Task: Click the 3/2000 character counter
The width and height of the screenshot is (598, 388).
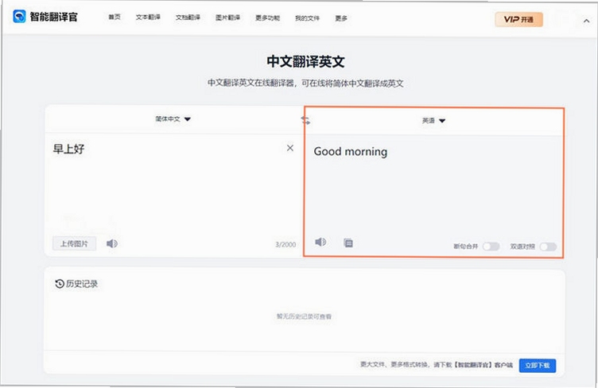Action: tap(285, 245)
